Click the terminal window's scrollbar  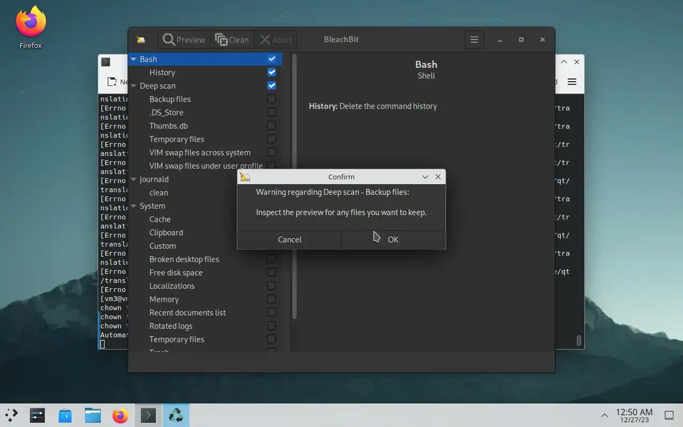pos(579,340)
